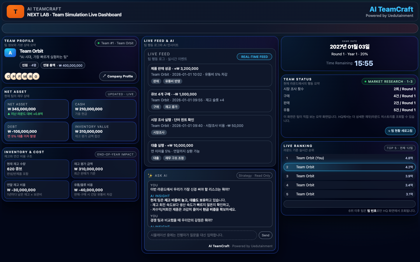Click the Strategy · Read Only badge

coord(254,176)
